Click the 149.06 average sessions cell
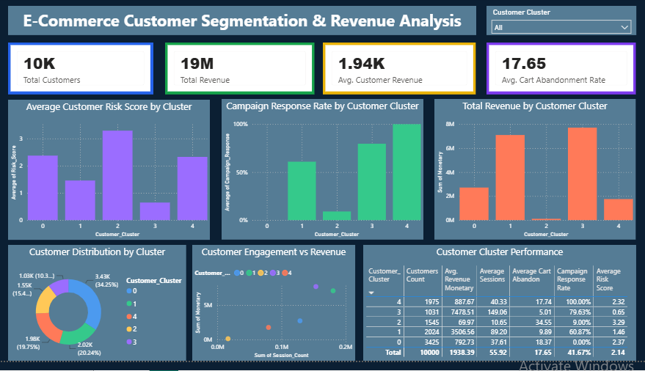This screenshot has height=371, width=645. click(497, 312)
